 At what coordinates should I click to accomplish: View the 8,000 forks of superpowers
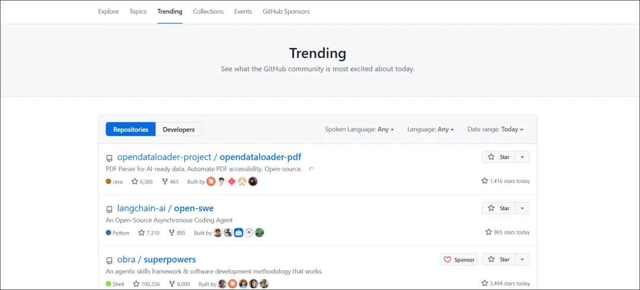click(180, 283)
